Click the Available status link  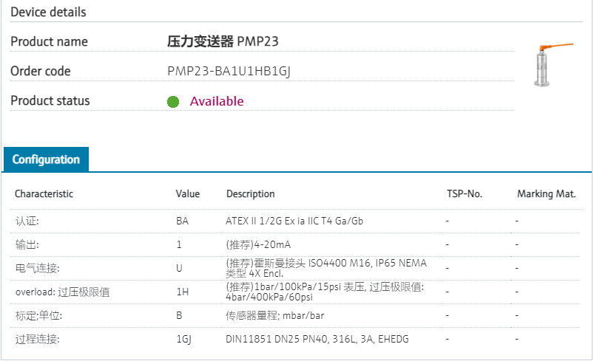[x=216, y=101]
